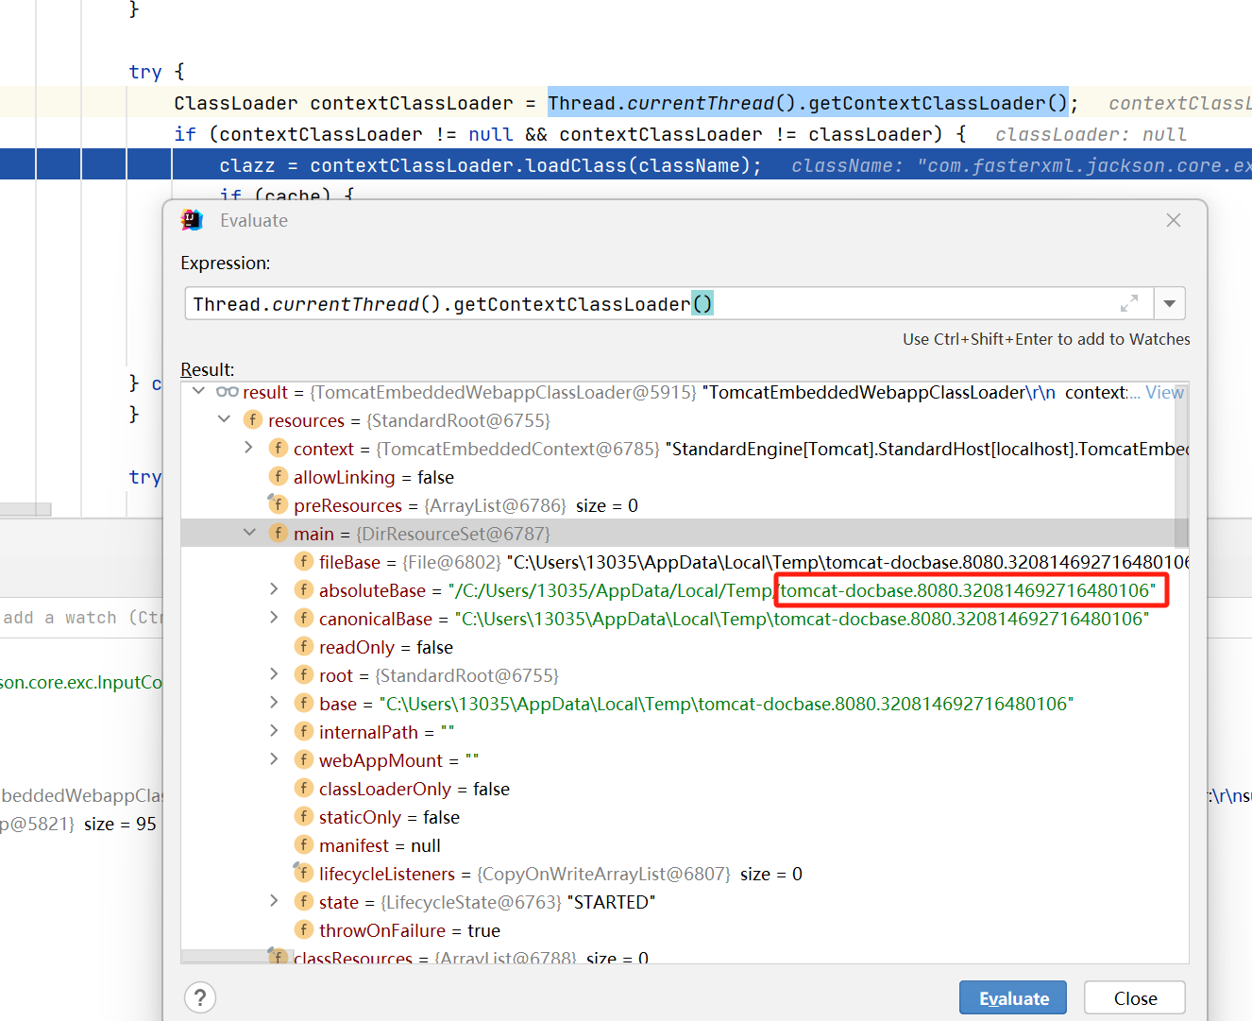The height and width of the screenshot is (1021, 1252).
Task: Click the field icon beside state
Action: point(304,901)
